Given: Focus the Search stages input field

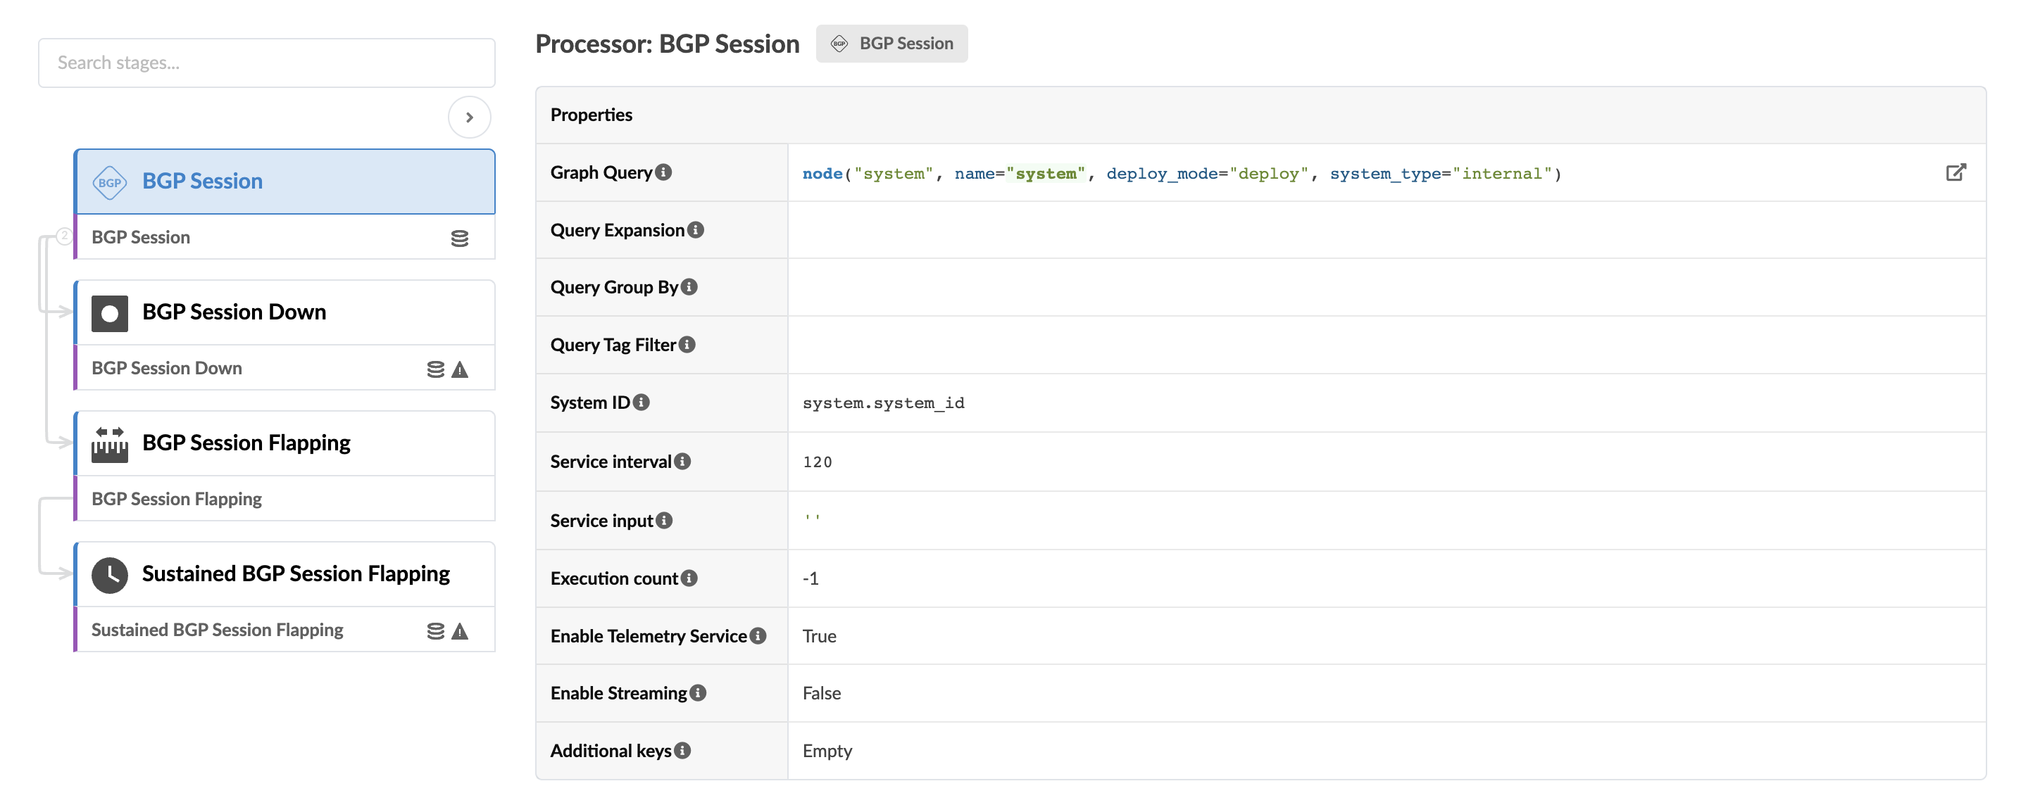Looking at the screenshot, I should click(267, 63).
